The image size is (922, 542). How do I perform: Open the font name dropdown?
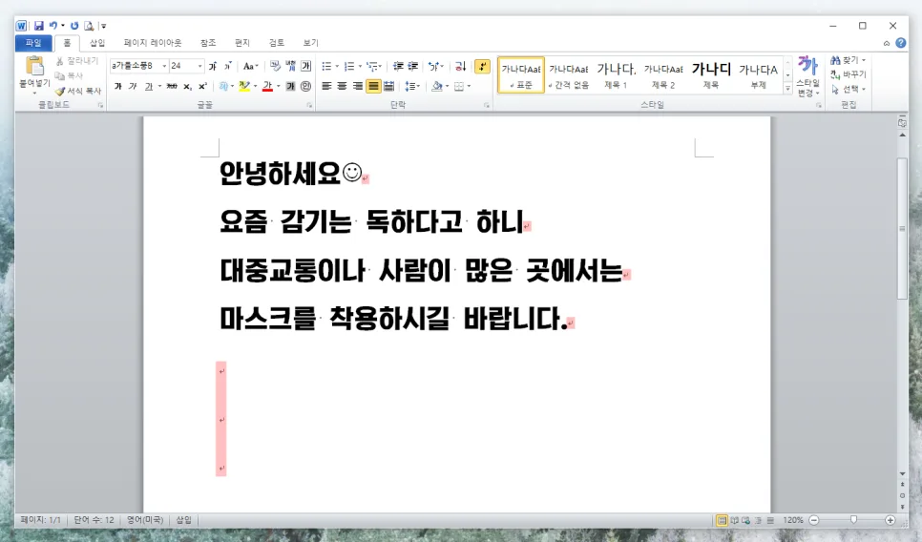pyautogui.click(x=164, y=66)
